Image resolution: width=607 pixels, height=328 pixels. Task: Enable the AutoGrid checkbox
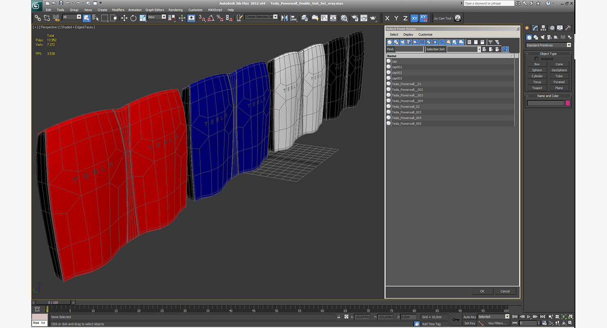tap(537, 59)
